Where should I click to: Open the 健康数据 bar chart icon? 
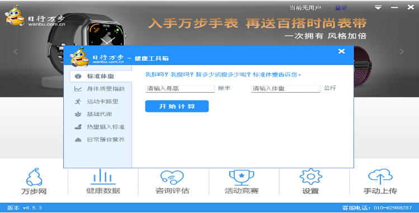pyautogui.click(x=103, y=177)
